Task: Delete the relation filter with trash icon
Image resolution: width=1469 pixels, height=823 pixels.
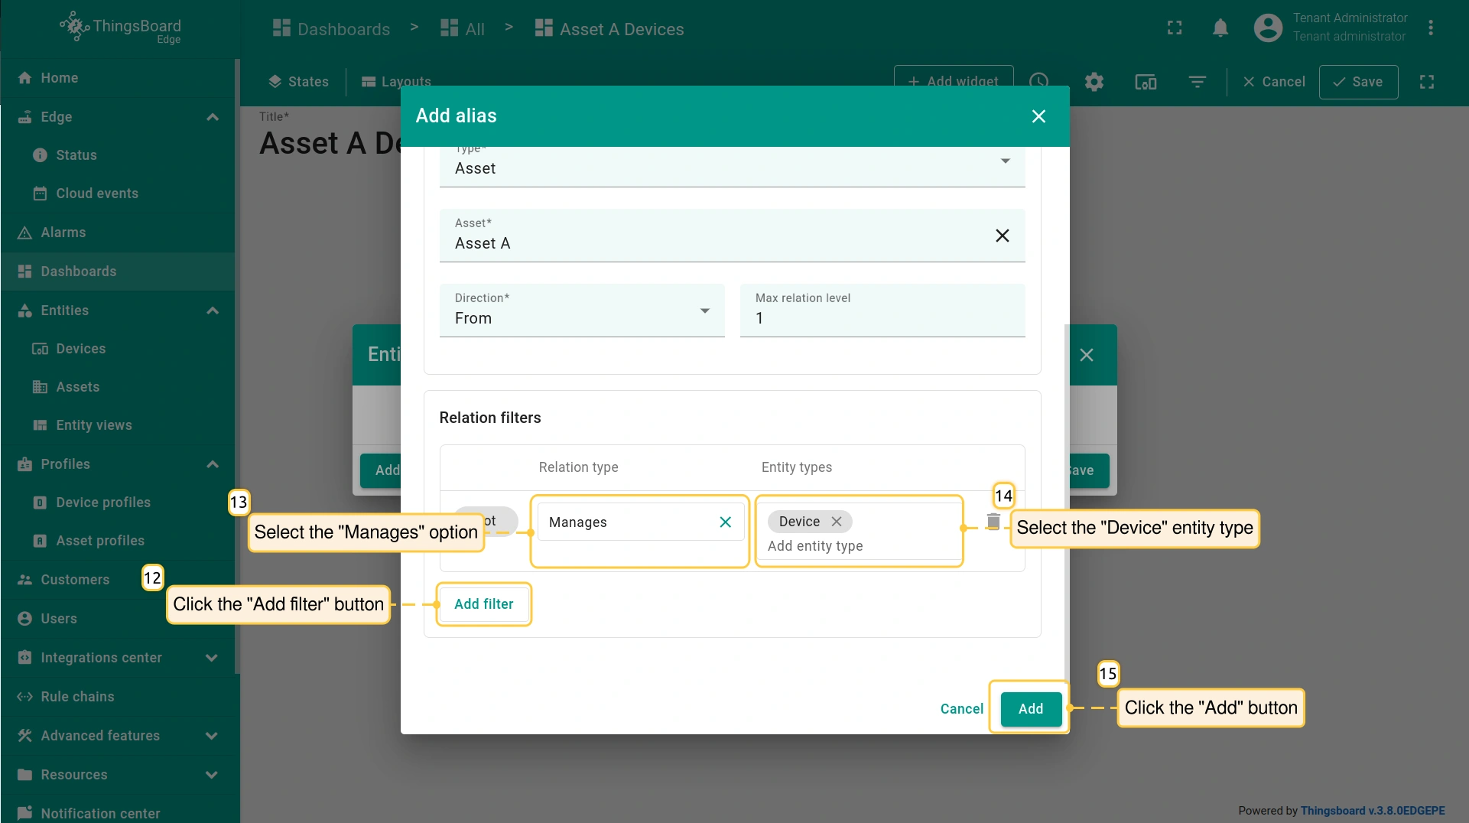Action: click(993, 522)
